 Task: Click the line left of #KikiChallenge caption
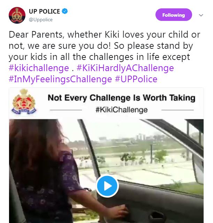click(66, 110)
